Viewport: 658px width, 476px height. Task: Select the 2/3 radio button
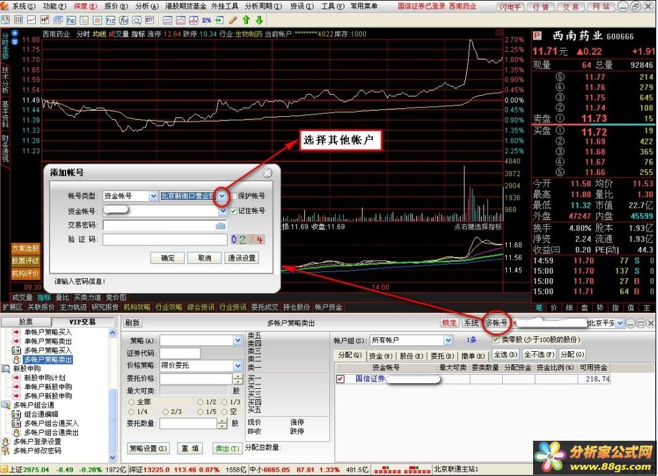[x=166, y=412]
